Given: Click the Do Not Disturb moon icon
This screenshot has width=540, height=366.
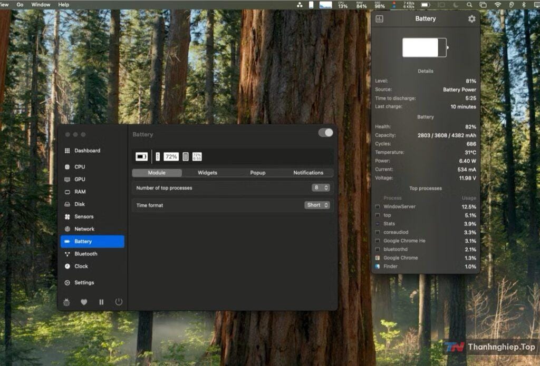Looking at the screenshot, I should (456, 5).
